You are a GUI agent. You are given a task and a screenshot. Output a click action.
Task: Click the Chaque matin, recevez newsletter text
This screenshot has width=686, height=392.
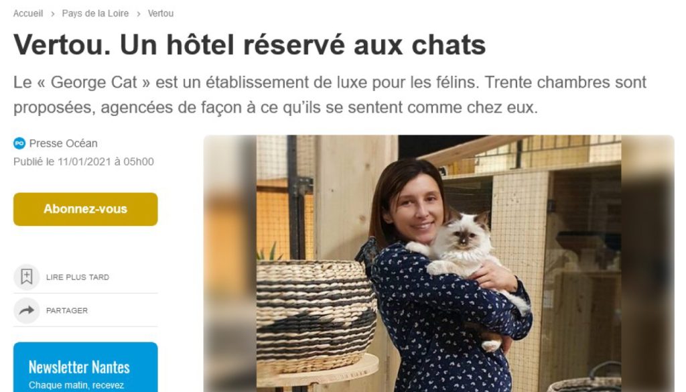(76, 385)
